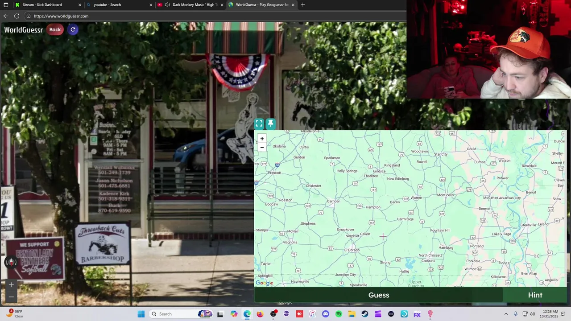This screenshot has height=321, width=571.
Task: Click Crossett on the map
Action: pos(428,261)
